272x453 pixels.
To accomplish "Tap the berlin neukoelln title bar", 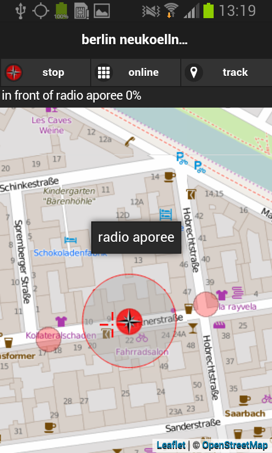I will coord(136,40).
